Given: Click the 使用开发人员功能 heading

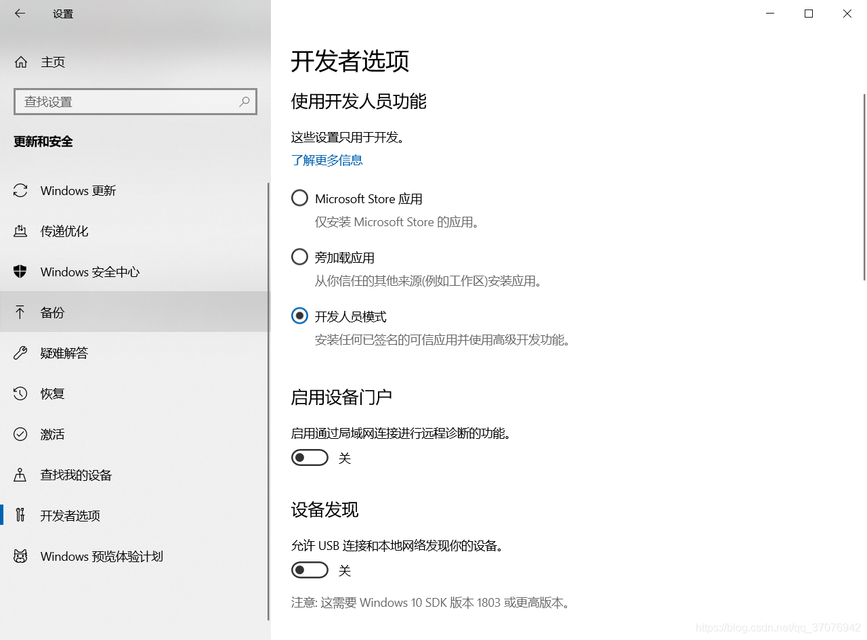Looking at the screenshot, I should (x=359, y=102).
